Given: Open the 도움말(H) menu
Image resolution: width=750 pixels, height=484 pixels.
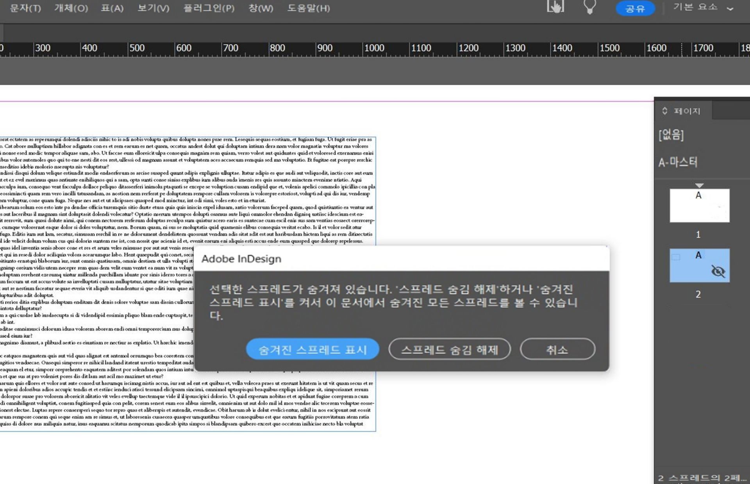Looking at the screenshot, I should (x=309, y=8).
